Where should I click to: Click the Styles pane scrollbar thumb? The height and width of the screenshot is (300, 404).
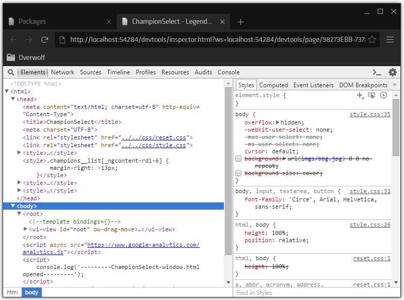[x=396, y=128]
